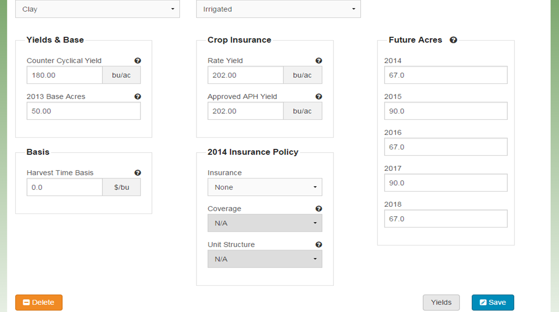Viewport: 559px width, 312px height.
Task: Click the Counter Cyclical Yield input field
Action: tap(64, 75)
